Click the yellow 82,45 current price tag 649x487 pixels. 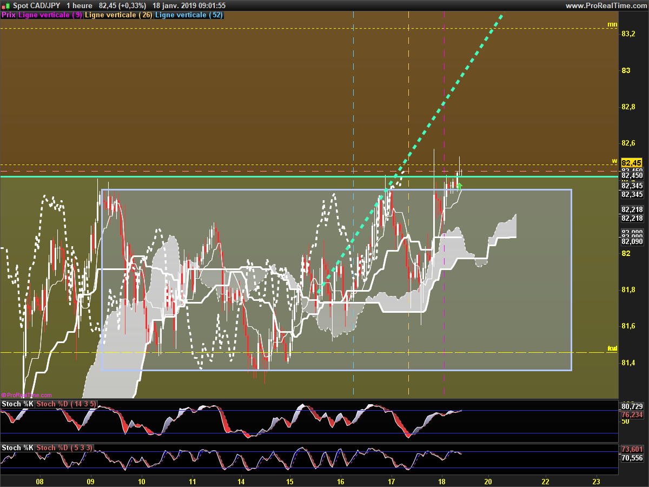(632, 163)
